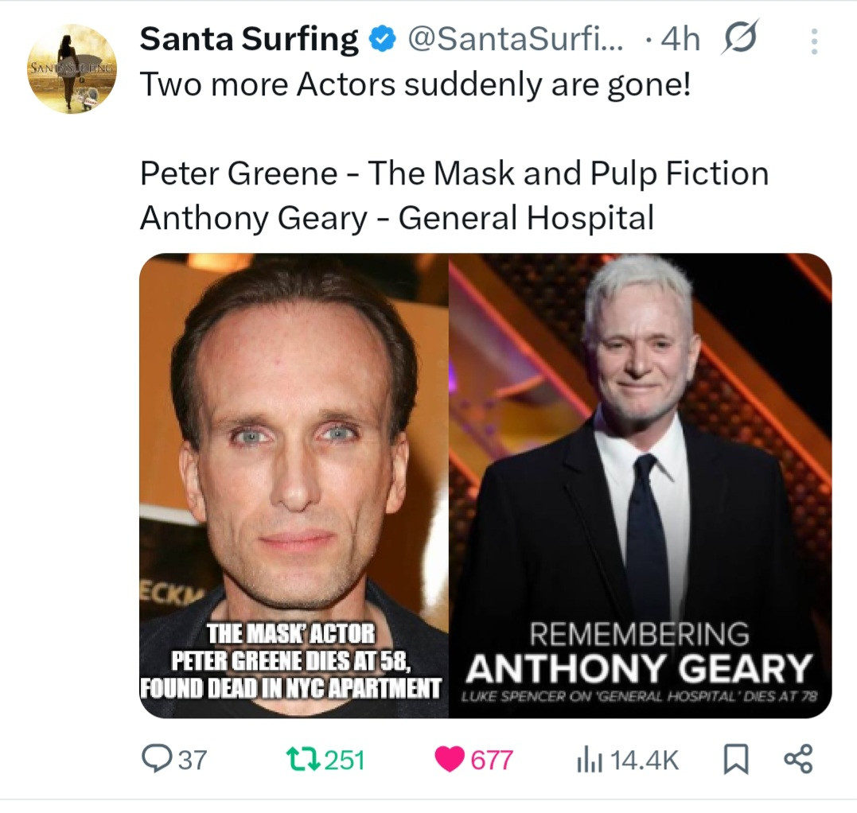Click the views bar chart icon
Image resolution: width=857 pixels, height=813 pixels.
tap(587, 760)
